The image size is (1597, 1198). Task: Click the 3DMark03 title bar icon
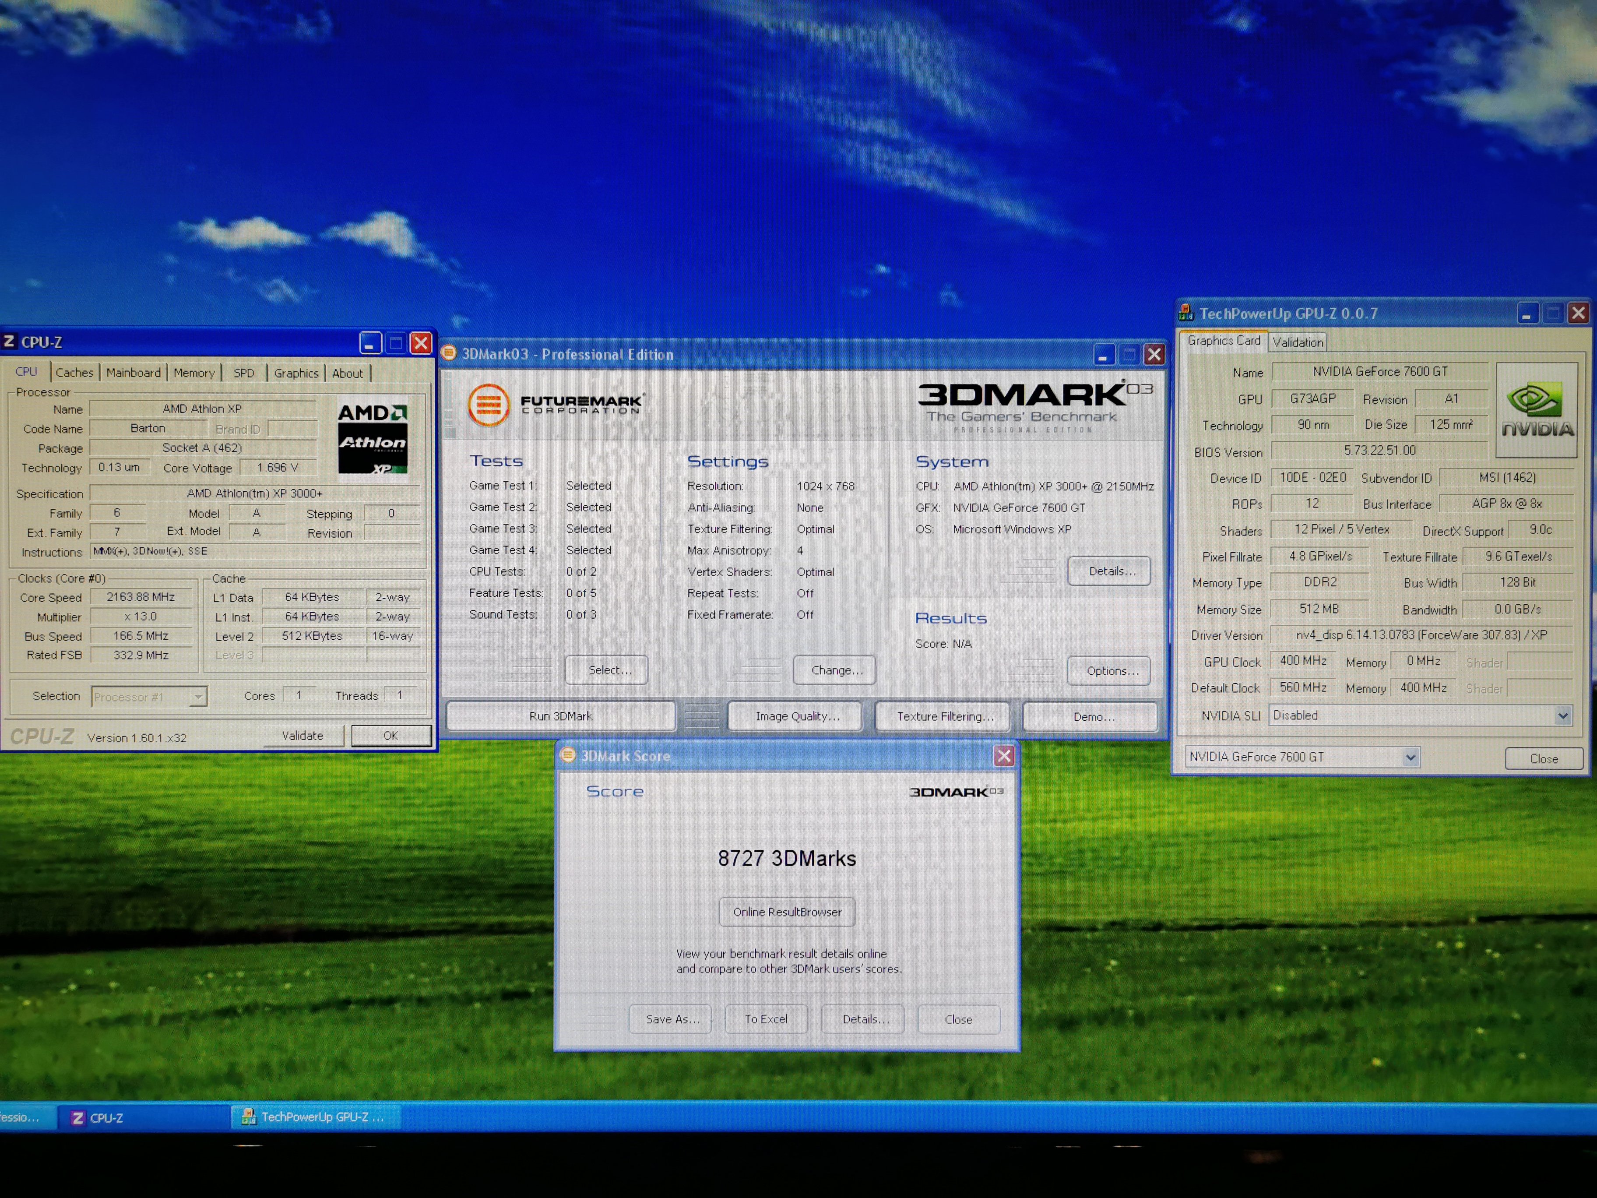coord(449,353)
